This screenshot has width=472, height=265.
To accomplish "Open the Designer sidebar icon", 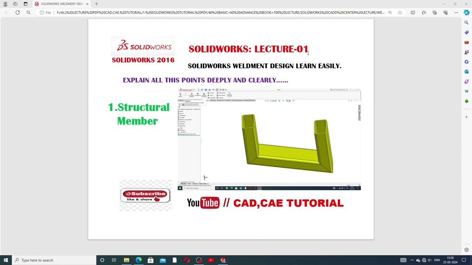I will pos(466,81).
